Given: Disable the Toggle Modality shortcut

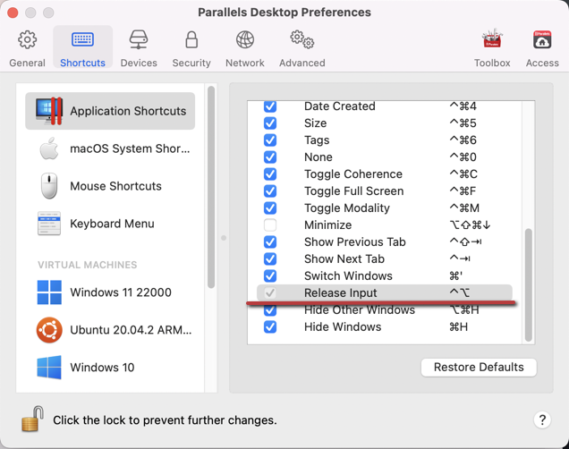Looking at the screenshot, I should coord(270,208).
